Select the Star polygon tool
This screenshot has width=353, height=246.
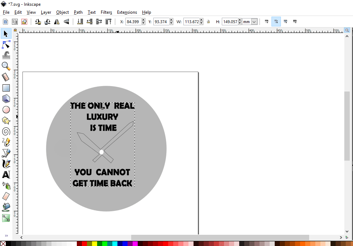[x=6, y=120]
